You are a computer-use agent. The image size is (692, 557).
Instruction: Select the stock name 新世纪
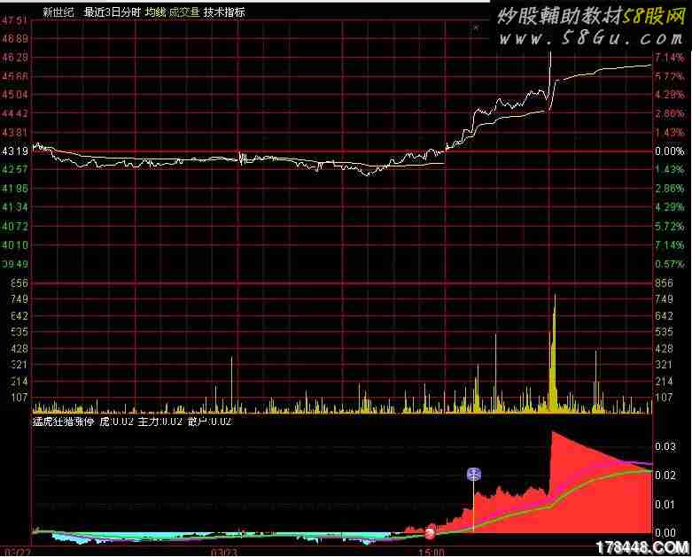pyautogui.click(x=58, y=12)
